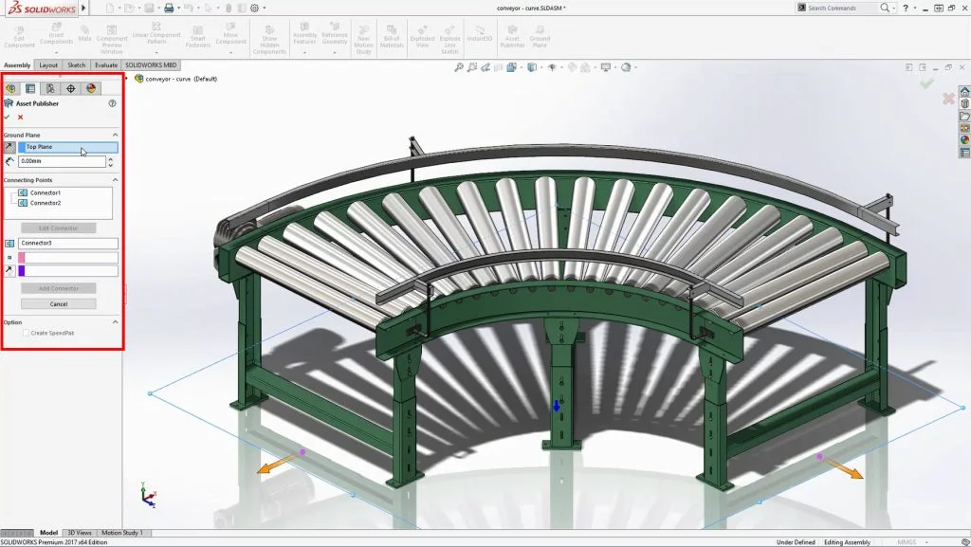Accept Asset Publisher with green checkmark

pyautogui.click(x=8, y=117)
